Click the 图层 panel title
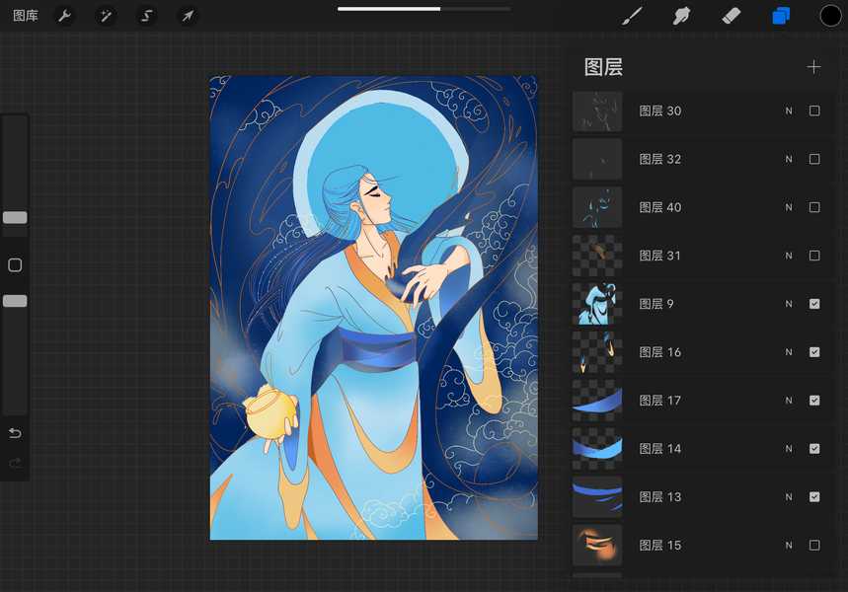 click(x=603, y=67)
